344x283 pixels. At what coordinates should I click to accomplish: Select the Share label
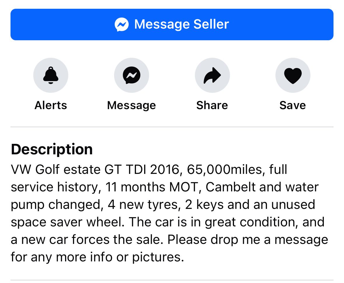pos(212,105)
